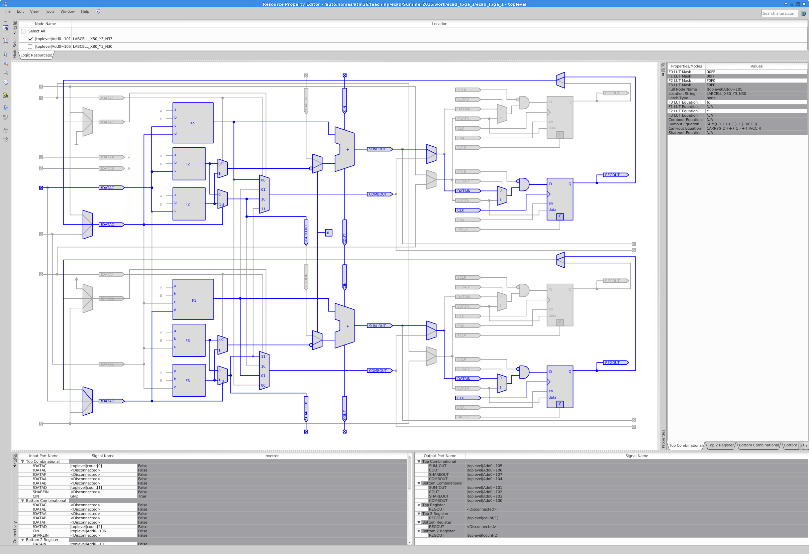This screenshot has height=554, width=809.
Task: Select the zoom-to-selection magnifier tool
Action: [x=6, y=73]
